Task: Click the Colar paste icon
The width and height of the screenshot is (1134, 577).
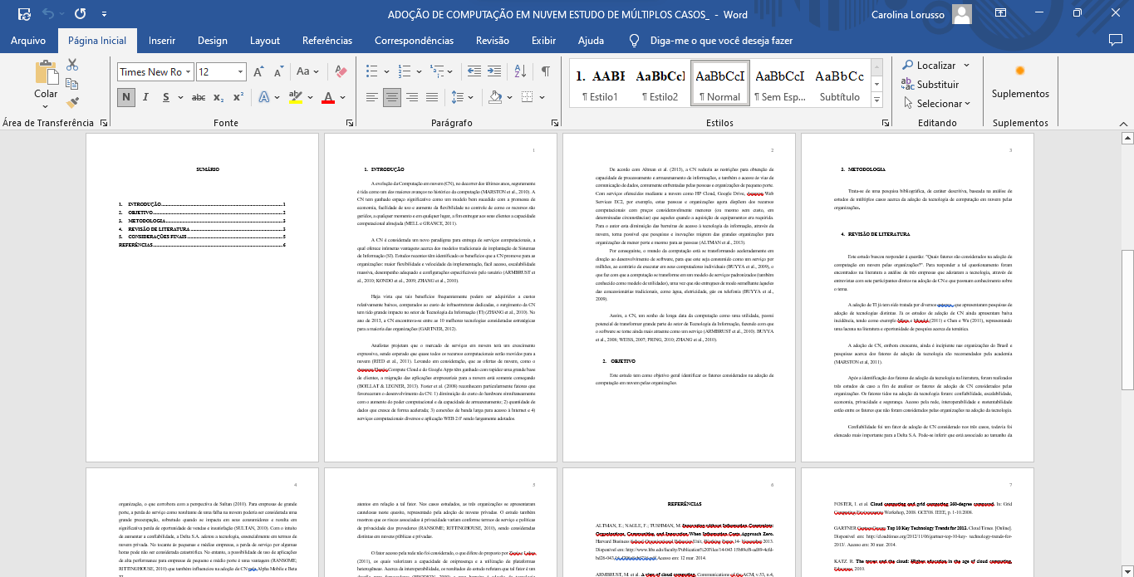Action: tap(47, 73)
